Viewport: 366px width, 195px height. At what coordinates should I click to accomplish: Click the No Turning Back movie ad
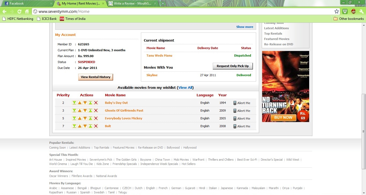285,86
